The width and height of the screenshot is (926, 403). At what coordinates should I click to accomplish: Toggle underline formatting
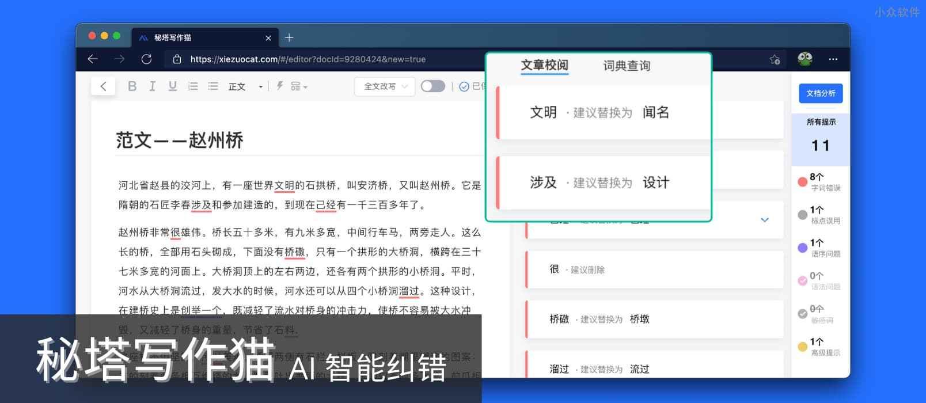click(172, 86)
